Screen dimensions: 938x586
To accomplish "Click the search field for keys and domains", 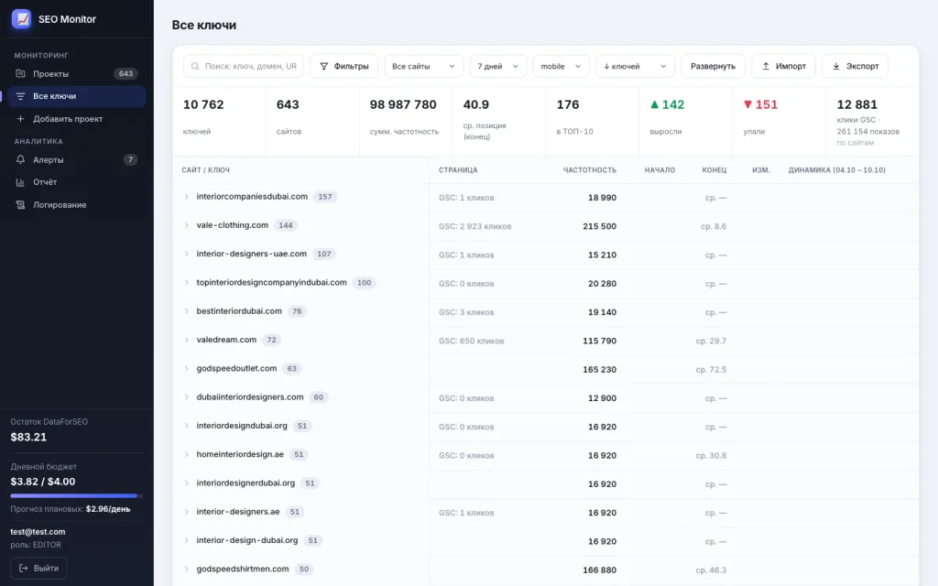I will [x=244, y=66].
